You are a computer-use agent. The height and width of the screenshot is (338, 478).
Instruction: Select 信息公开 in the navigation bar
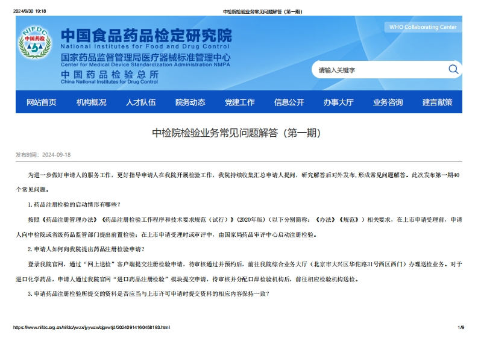(x=289, y=102)
